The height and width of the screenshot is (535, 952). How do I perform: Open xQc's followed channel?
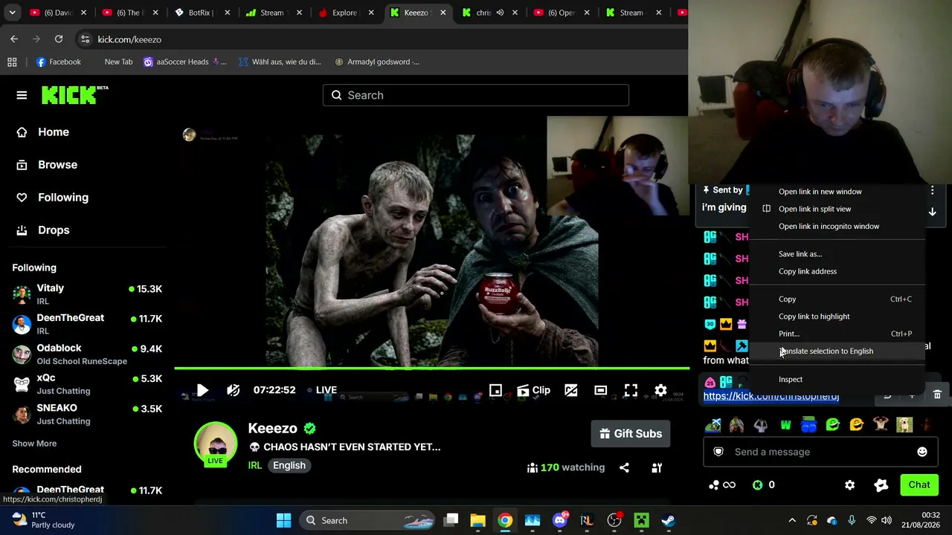(88, 384)
